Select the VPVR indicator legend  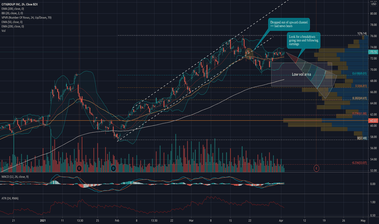point(26,18)
